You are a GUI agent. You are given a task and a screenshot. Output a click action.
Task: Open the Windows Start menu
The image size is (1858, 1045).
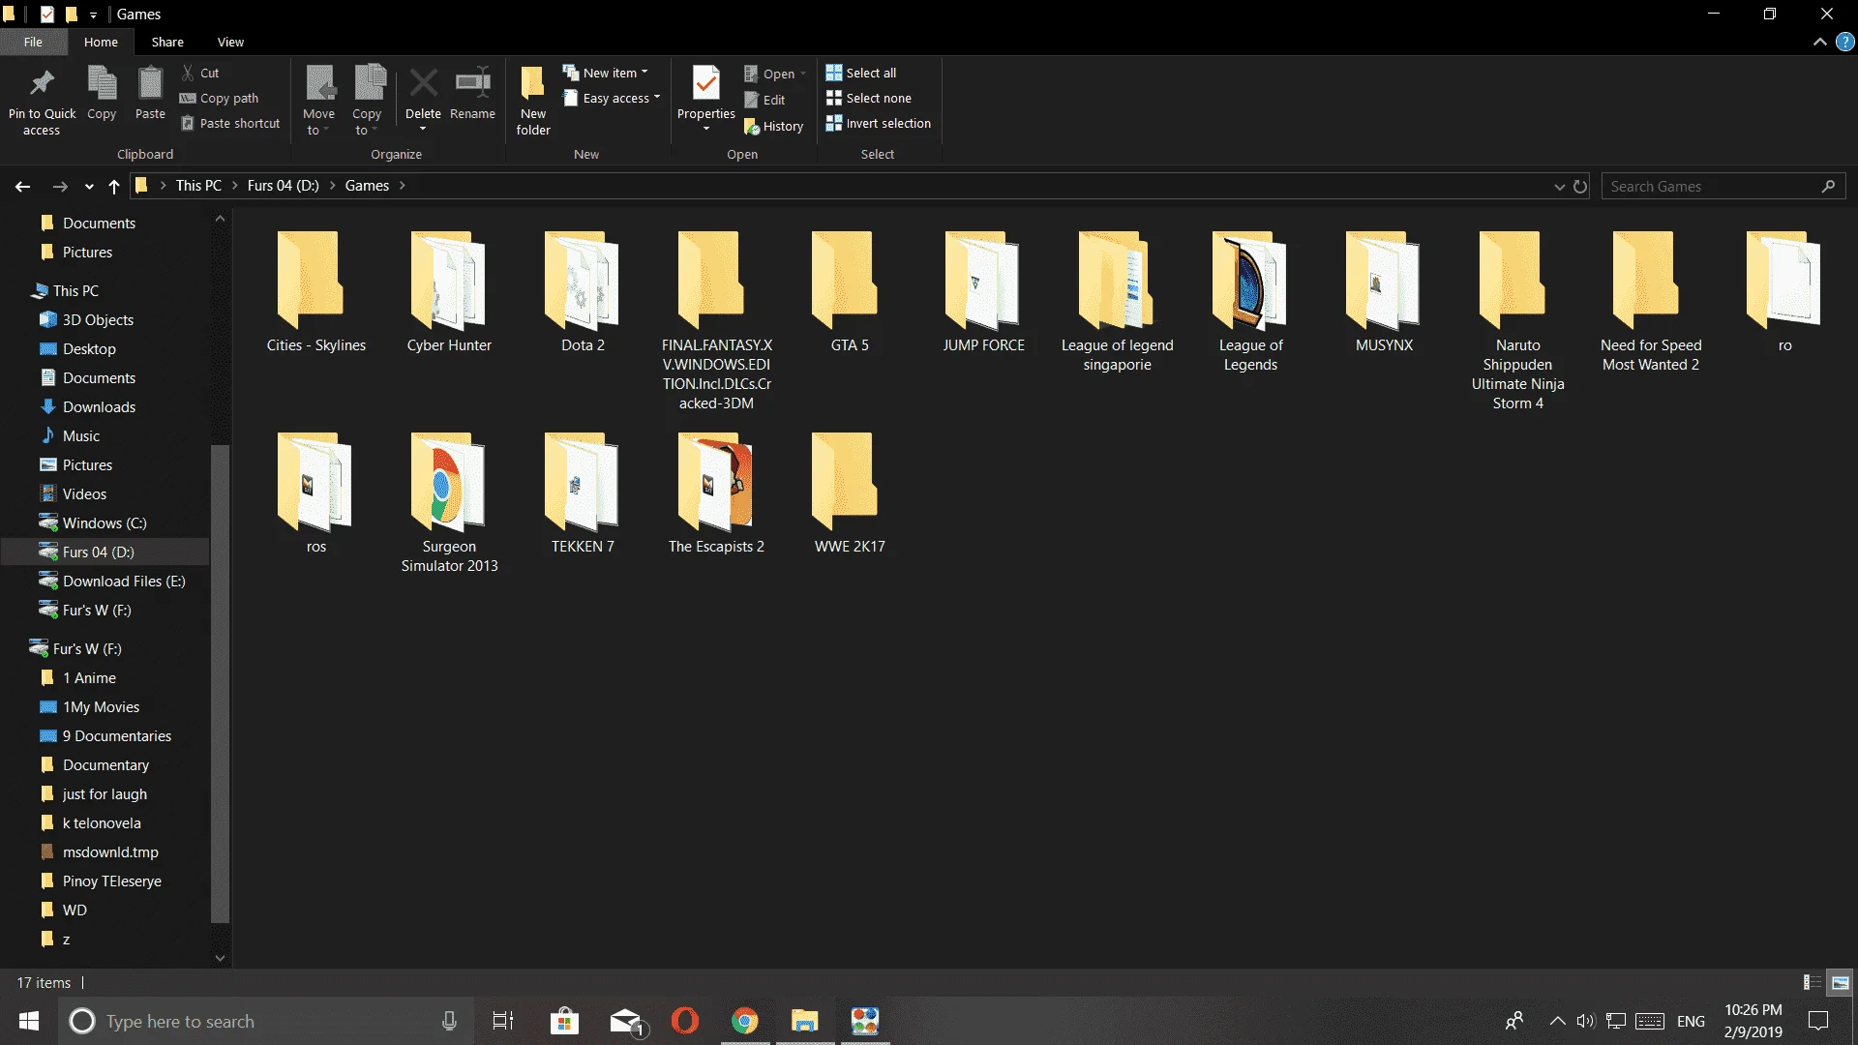coord(29,1021)
